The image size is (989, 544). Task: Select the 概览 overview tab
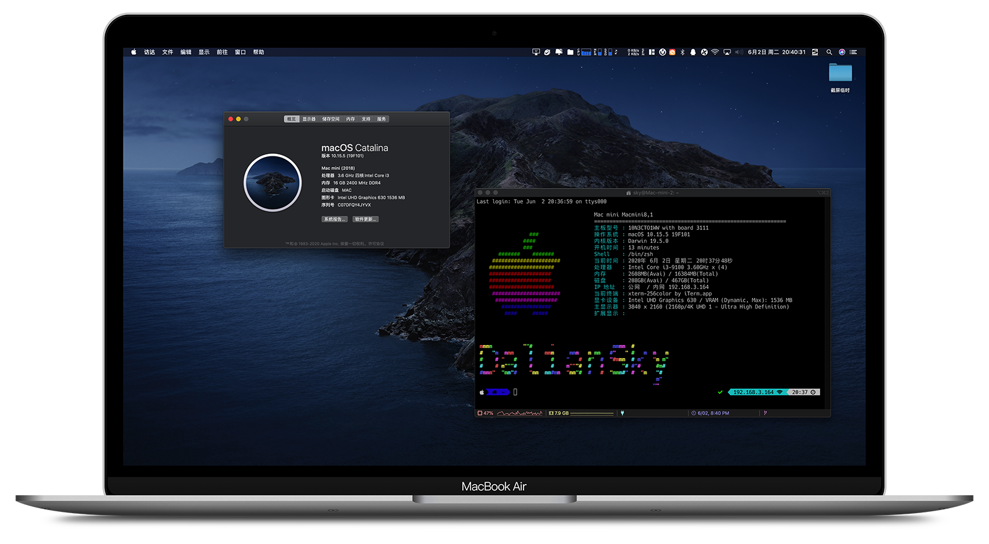292,119
